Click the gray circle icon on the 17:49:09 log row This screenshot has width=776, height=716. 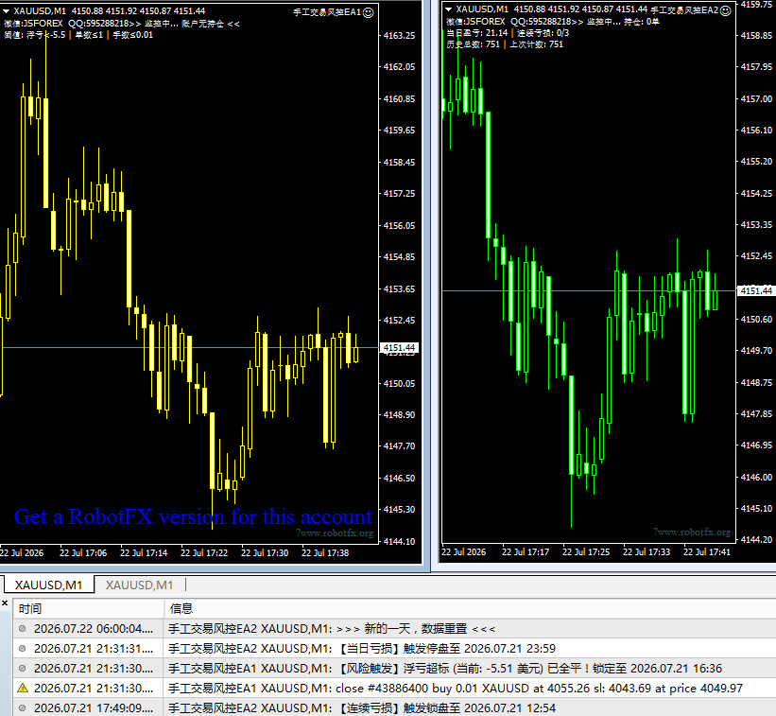point(23,707)
